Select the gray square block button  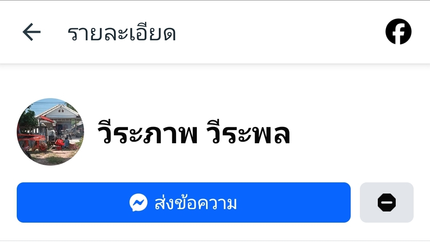coord(387,203)
